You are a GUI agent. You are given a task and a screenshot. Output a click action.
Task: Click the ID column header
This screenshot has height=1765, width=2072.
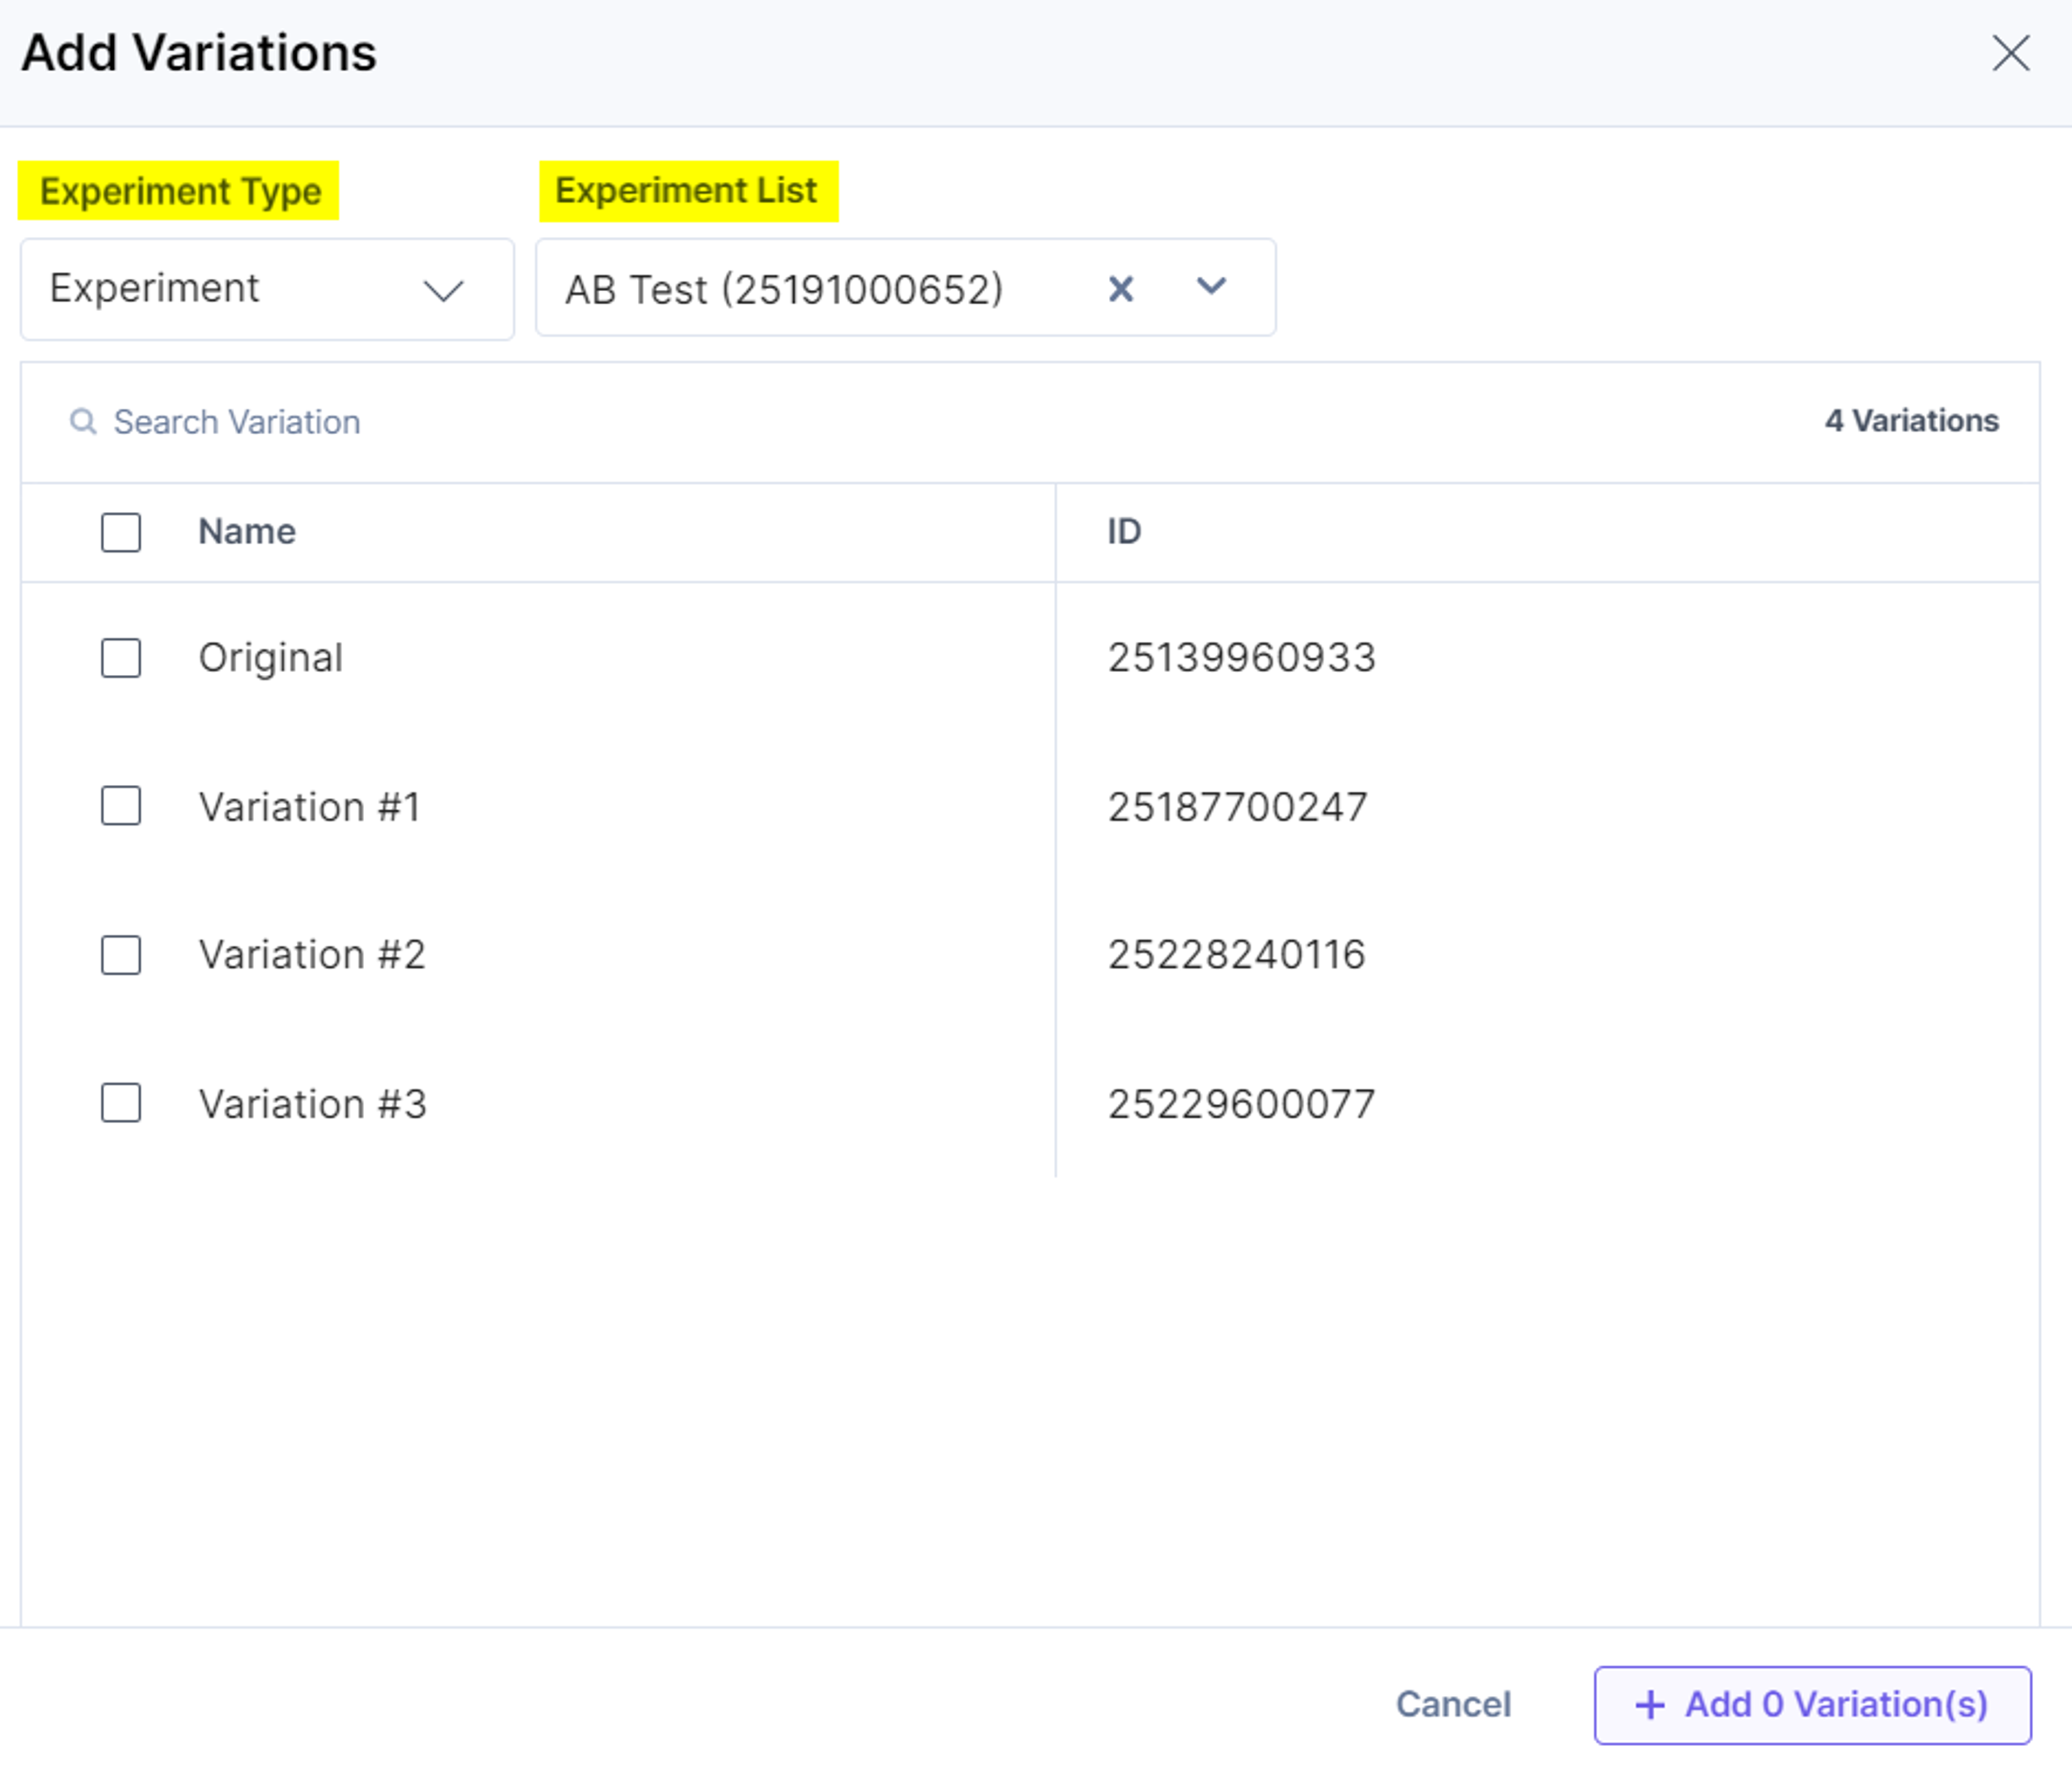(x=1124, y=532)
